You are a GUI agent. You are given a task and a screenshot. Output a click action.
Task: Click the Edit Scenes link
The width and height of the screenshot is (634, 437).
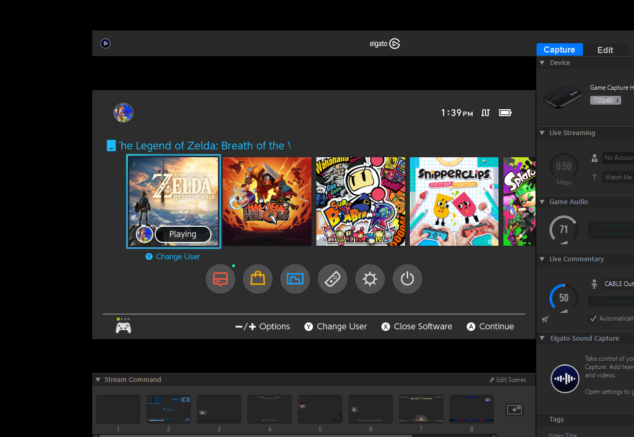[x=508, y=380]
